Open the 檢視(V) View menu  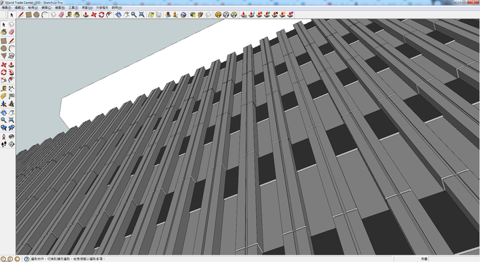(33, 7)
